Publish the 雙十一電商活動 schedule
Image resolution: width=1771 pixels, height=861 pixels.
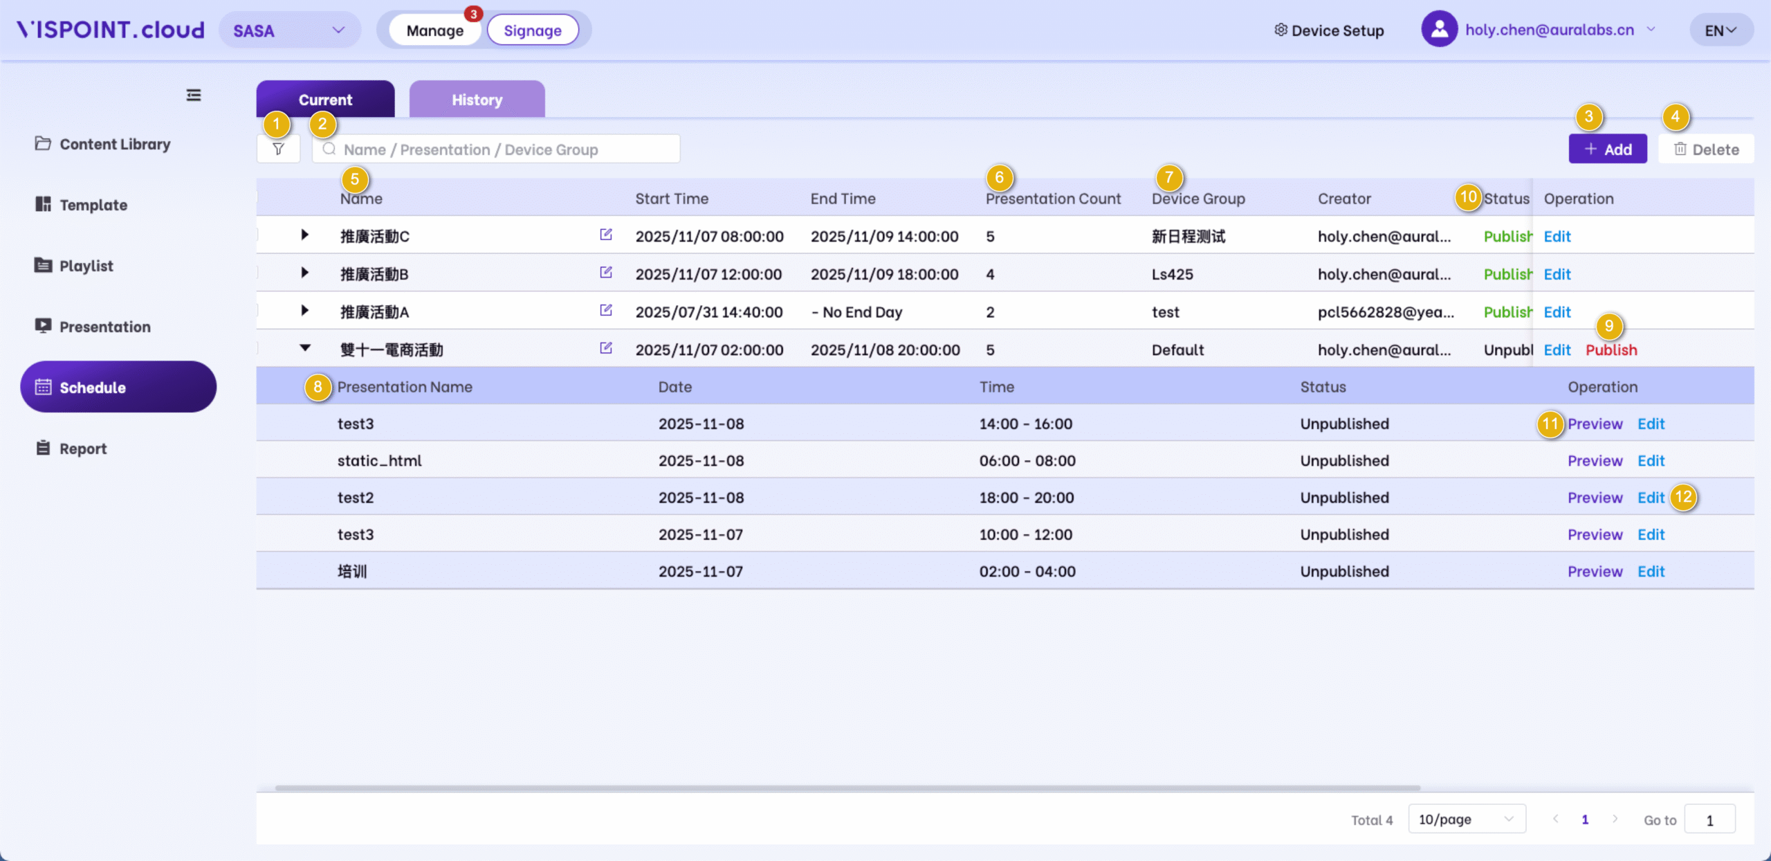coord(1611,350)
